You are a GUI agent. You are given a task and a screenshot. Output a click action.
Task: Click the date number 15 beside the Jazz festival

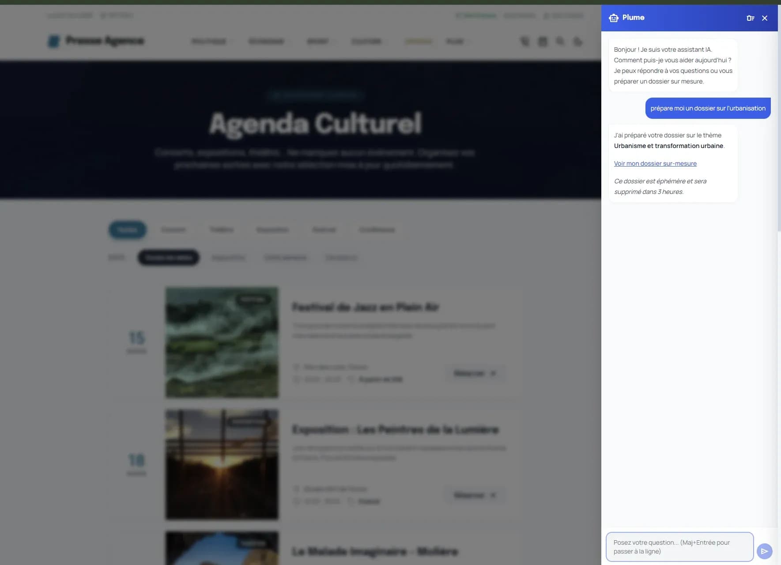[136, 338]
